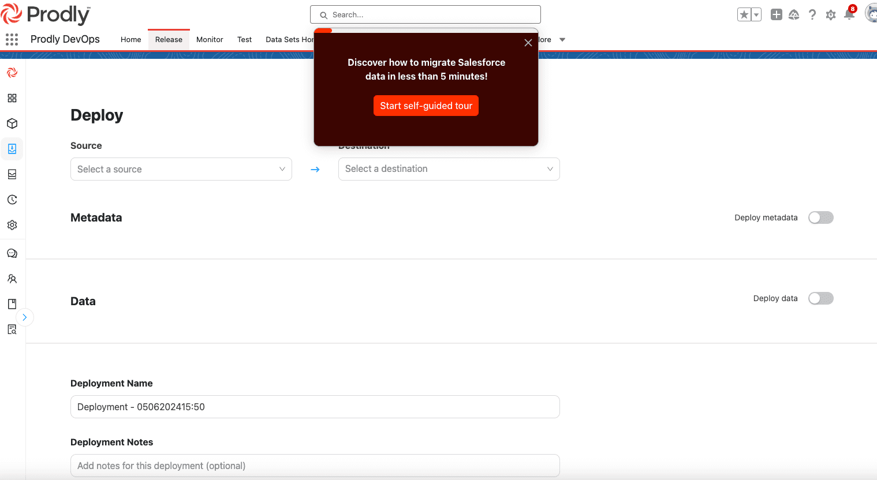
Task: Open the Setup gear icon
Action: pos(831,15)
